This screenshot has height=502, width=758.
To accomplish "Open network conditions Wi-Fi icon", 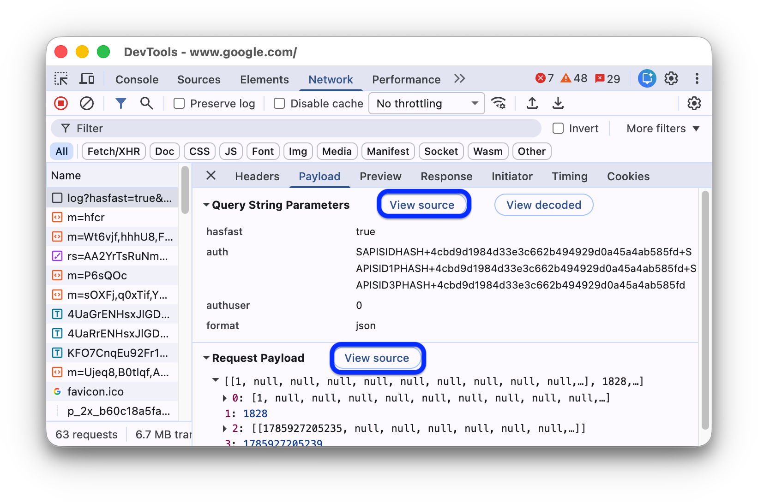I will (x=499, y=103).
